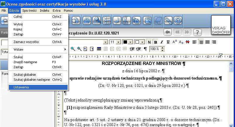Choose Szukaj globalnie Ctrl+K entry
Image resolution: width=235 pixels, height=127 pixels.
pos(38,75)
